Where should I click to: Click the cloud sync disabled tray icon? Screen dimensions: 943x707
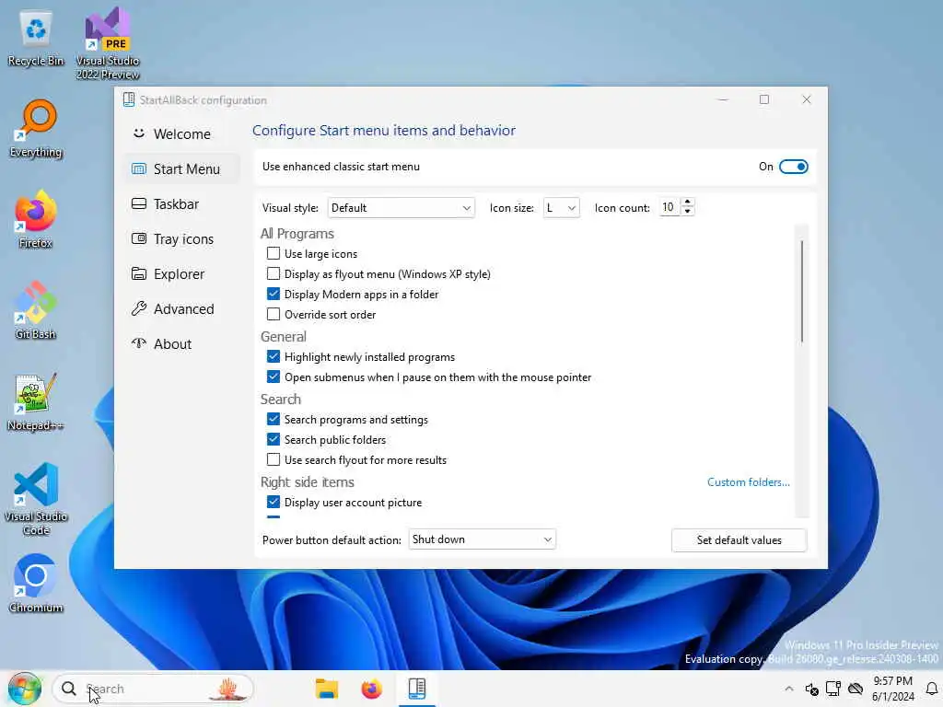[856, 689]
